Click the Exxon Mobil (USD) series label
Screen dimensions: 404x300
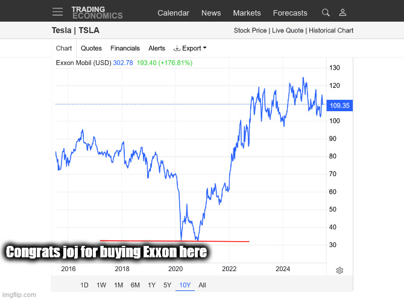(83, 63)
